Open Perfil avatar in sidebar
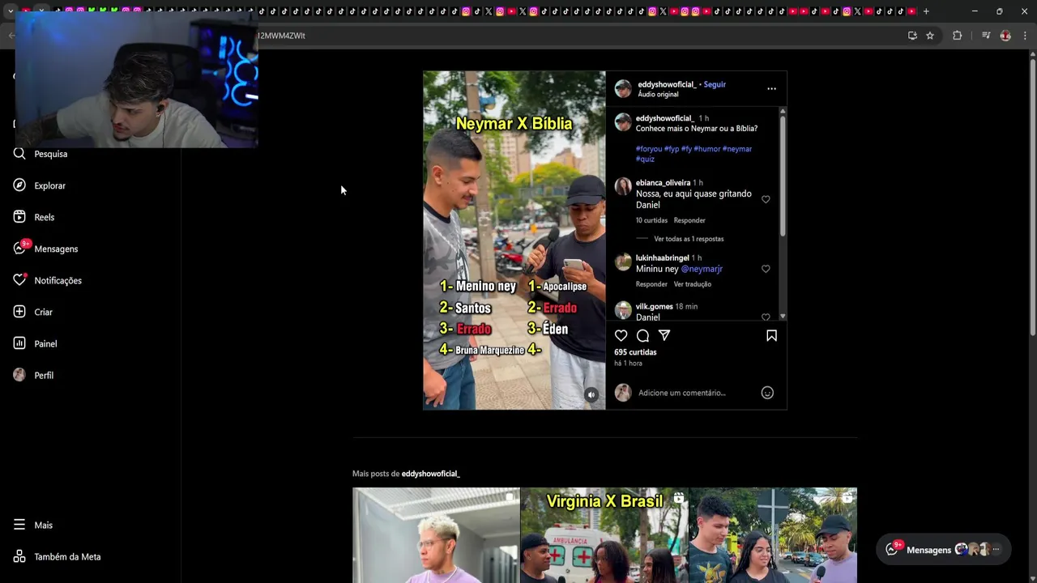Viewport: 1037px width, 583px height. 19,375
